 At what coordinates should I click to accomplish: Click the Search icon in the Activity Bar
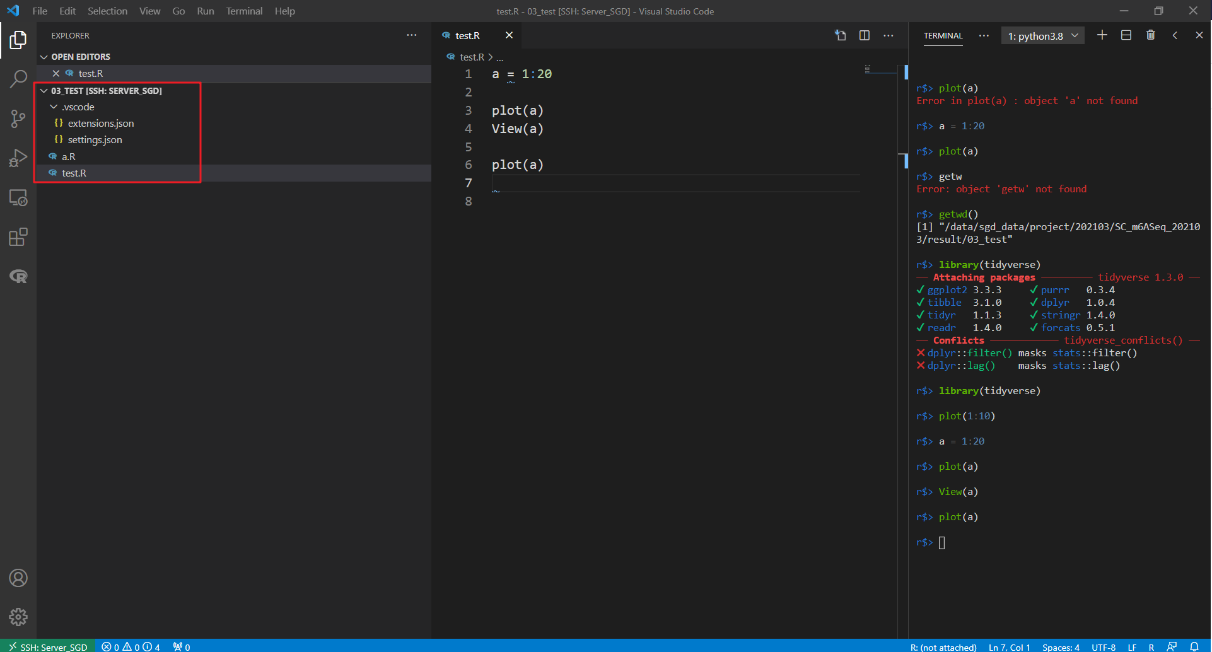click(18, 79)
